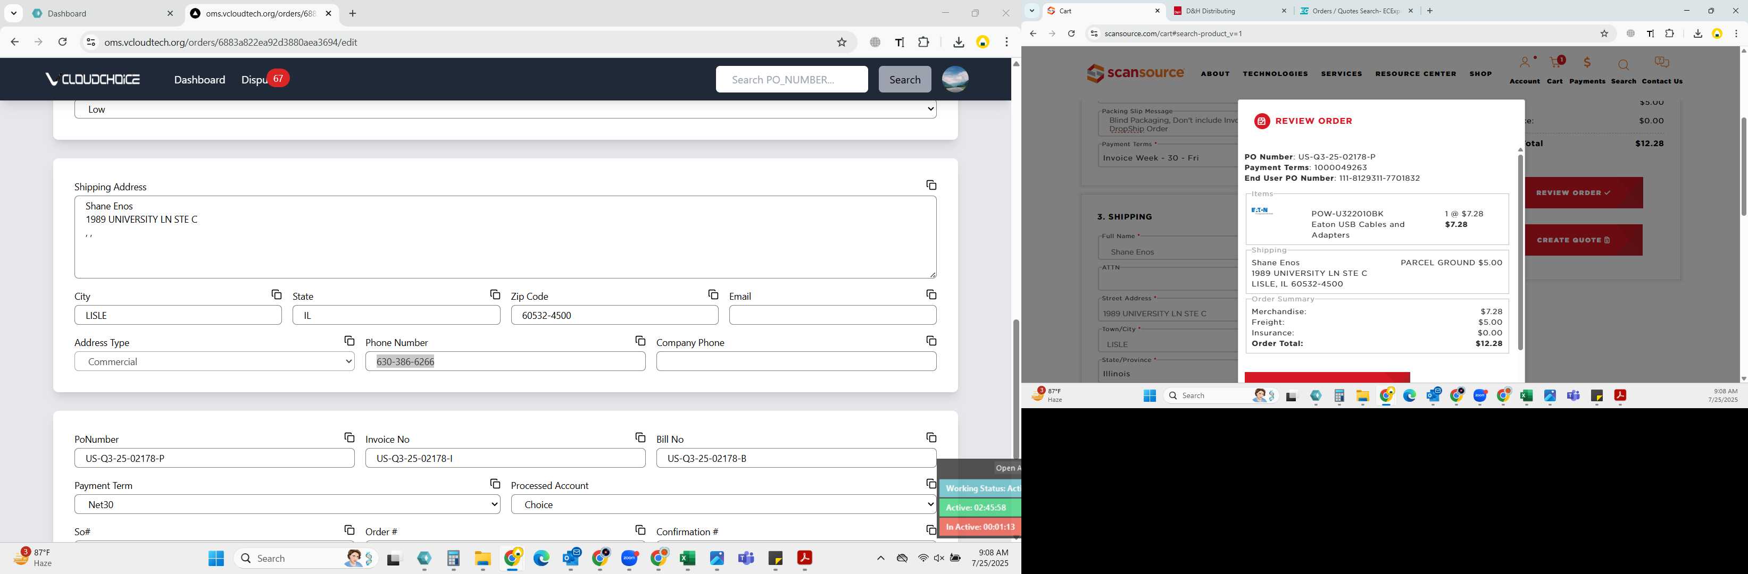Image resolution: width=1748 pixels, height=574 pixels.
Task: Open the SHOP menu on ScanSource
Action: click(1480, 73)
